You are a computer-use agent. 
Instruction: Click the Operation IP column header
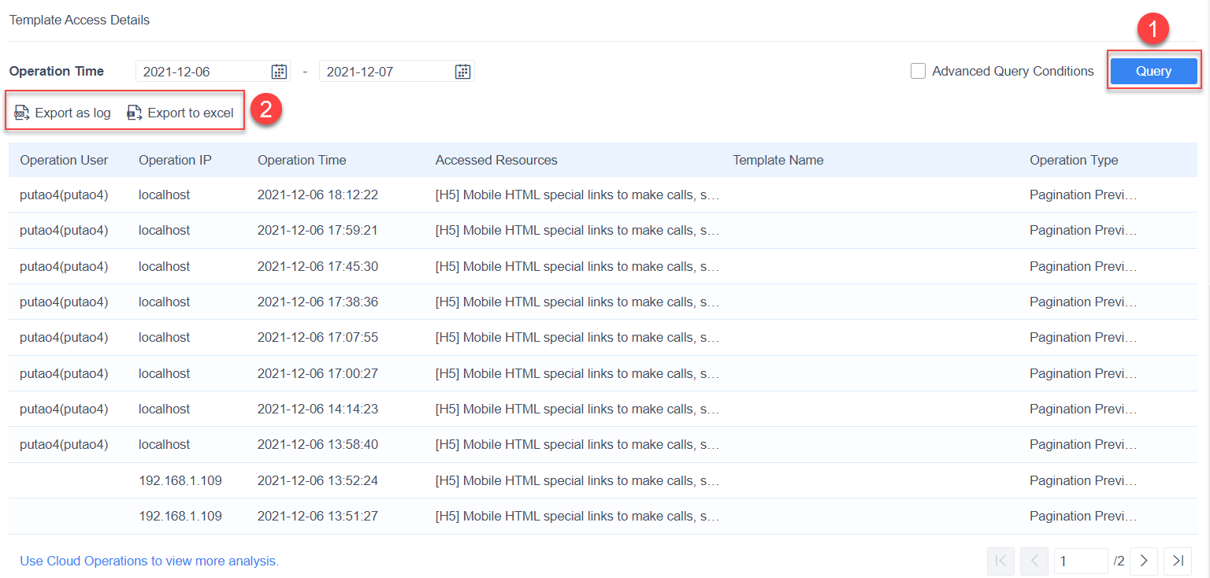click(175, 160)
